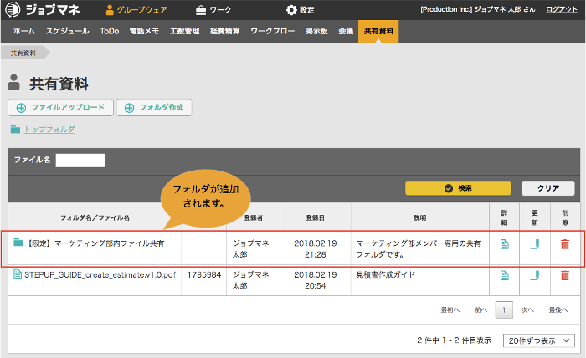This screenshot has width=586, height=358.
Task: Click the yellow 検索 button
Action: click(458, 188)
